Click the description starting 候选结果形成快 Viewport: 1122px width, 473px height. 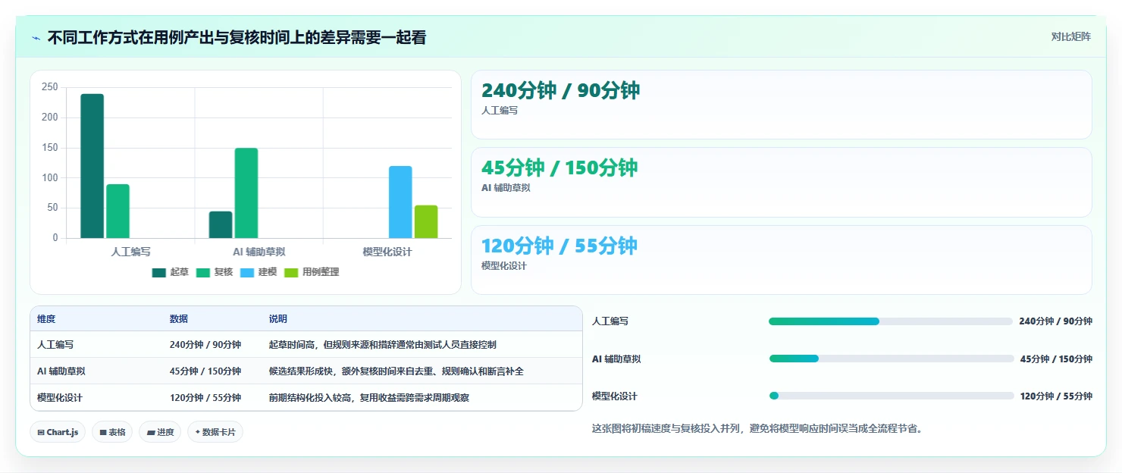[x=396, y=371]
